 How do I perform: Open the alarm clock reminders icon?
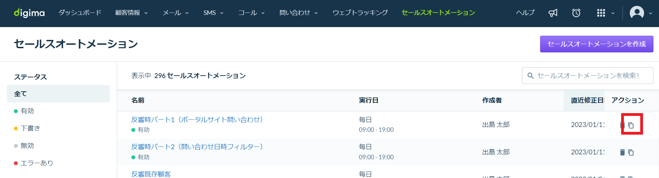pos(576,13)
